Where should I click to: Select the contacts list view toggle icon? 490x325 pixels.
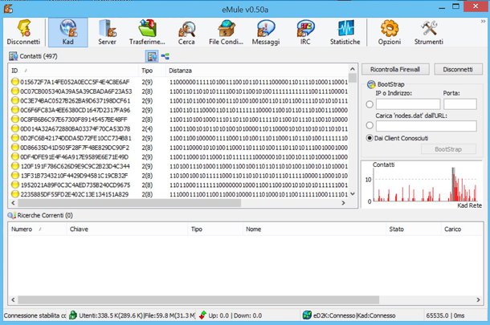pyautogui.click(x=152, y=56)
